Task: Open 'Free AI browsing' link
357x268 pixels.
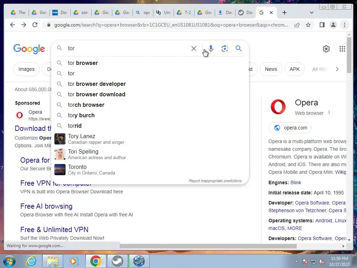Action: [x=46, y=206]
